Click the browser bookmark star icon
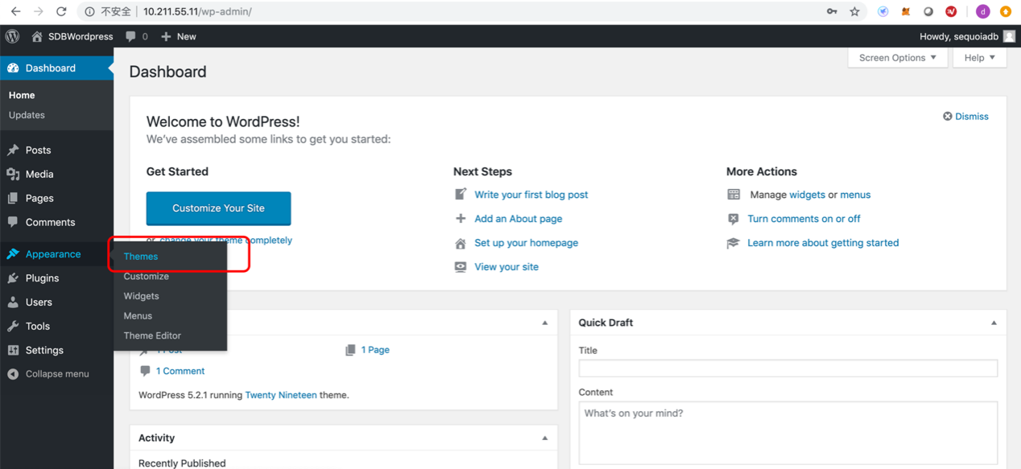Viewport: 1021px width, 469px height. (x=854, y=11)
